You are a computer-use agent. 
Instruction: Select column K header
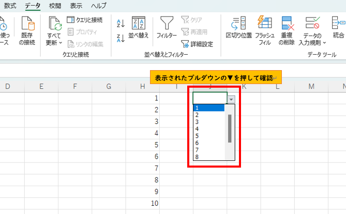pyautogui.click(x=244, y=87)
